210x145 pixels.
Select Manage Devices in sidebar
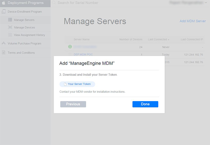(x=25, y=27)
